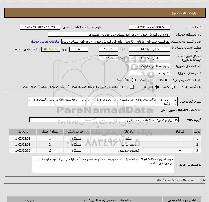The image size is (209, 202).
Task: Click the اطلاعات مجوزهای ارائه خدمت / کالا heading
Action: coord(181,180)
